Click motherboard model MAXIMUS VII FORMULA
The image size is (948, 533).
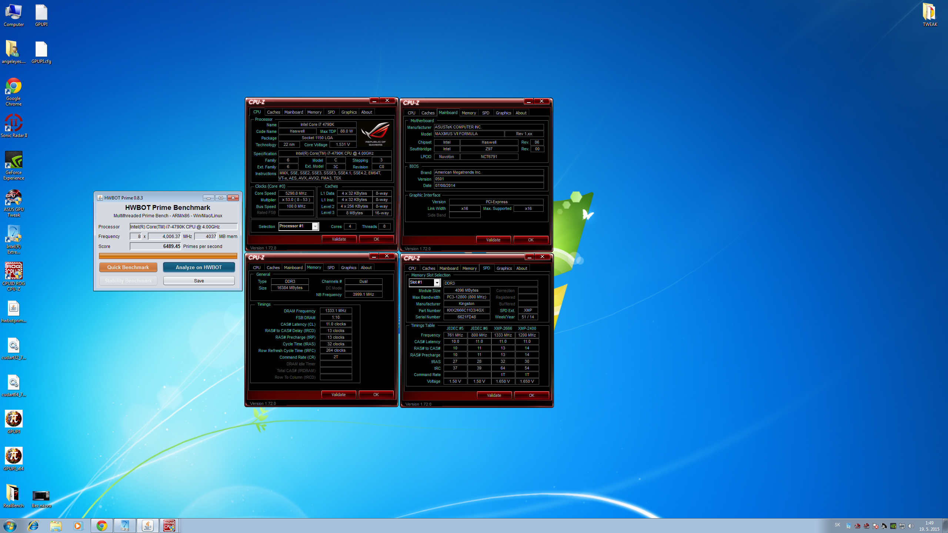(469, 134)
